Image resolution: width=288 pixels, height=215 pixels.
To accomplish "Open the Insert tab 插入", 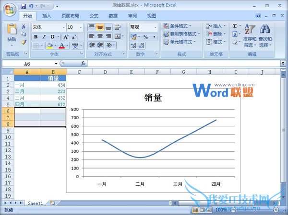I will [47, 16].
